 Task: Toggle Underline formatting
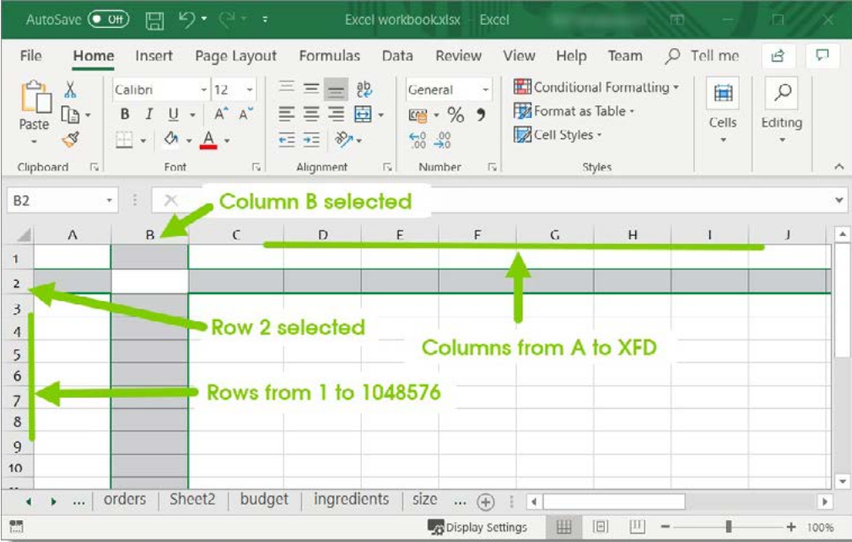pyautogui.click(x=173, y=114)
